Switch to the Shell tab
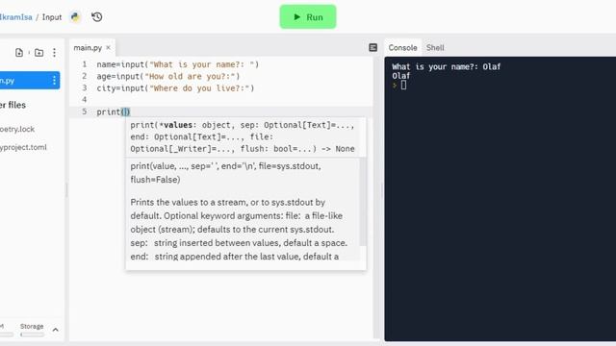 pos(435,48)
